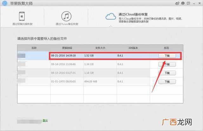Click the 1.34 GB file size cell

89,64
